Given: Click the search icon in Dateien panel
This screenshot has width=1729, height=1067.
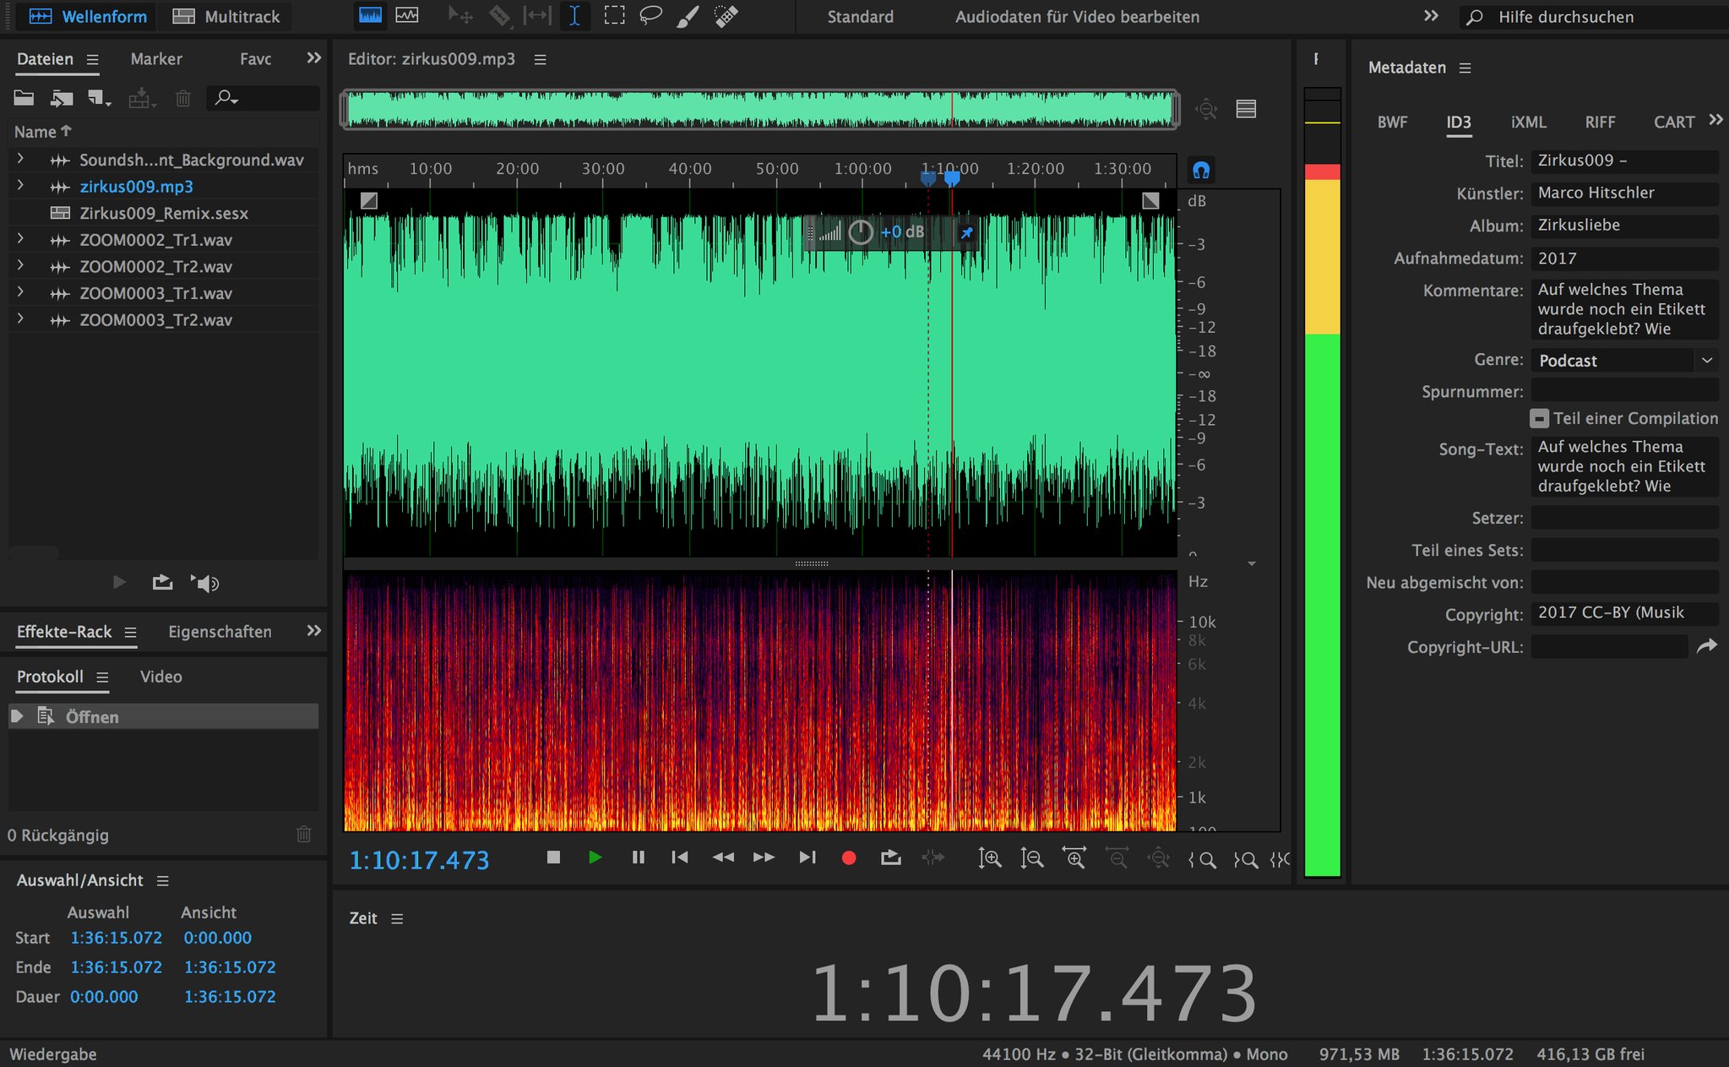Looking at the screenshot, I should click(x=226, y=99).
